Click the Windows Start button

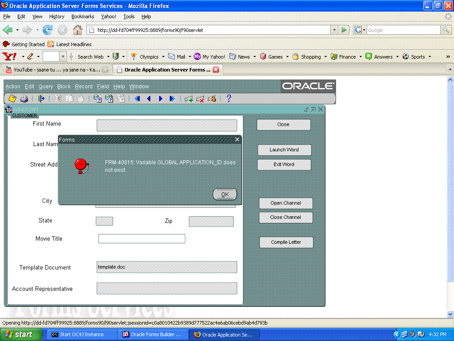pyautogui.click(x=20, y=334)
